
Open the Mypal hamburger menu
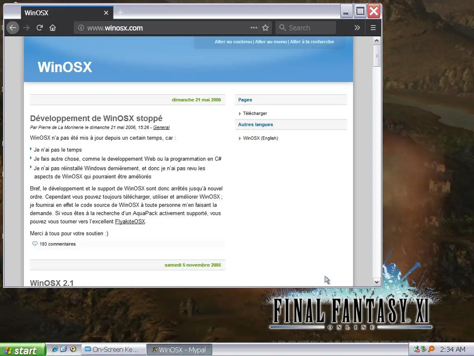(373, 28)
